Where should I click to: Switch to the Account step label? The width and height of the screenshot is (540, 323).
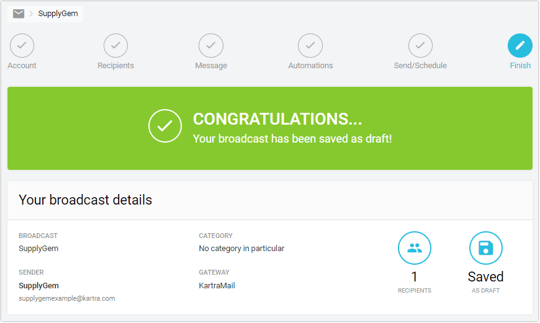[22, 66]
